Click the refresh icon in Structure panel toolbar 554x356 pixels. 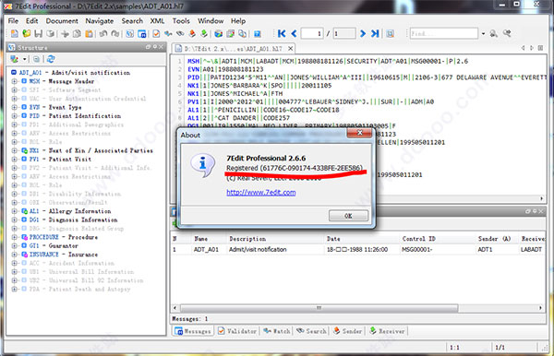point(51,59)
